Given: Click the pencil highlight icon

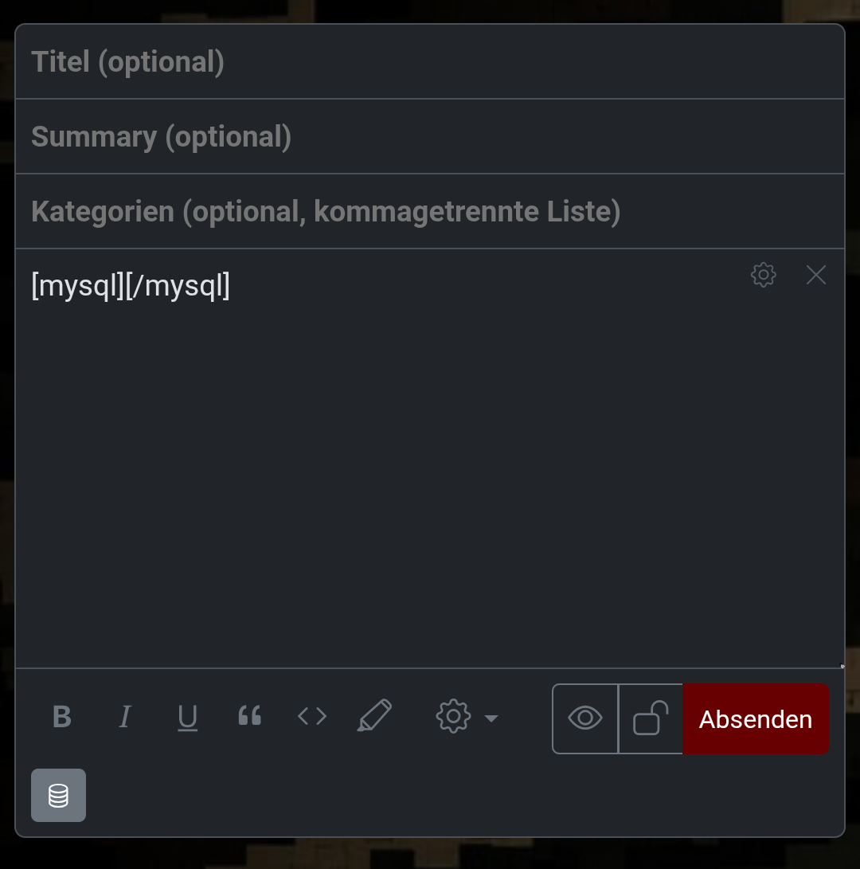Looking at the screenshot, I should click(374, 716).
